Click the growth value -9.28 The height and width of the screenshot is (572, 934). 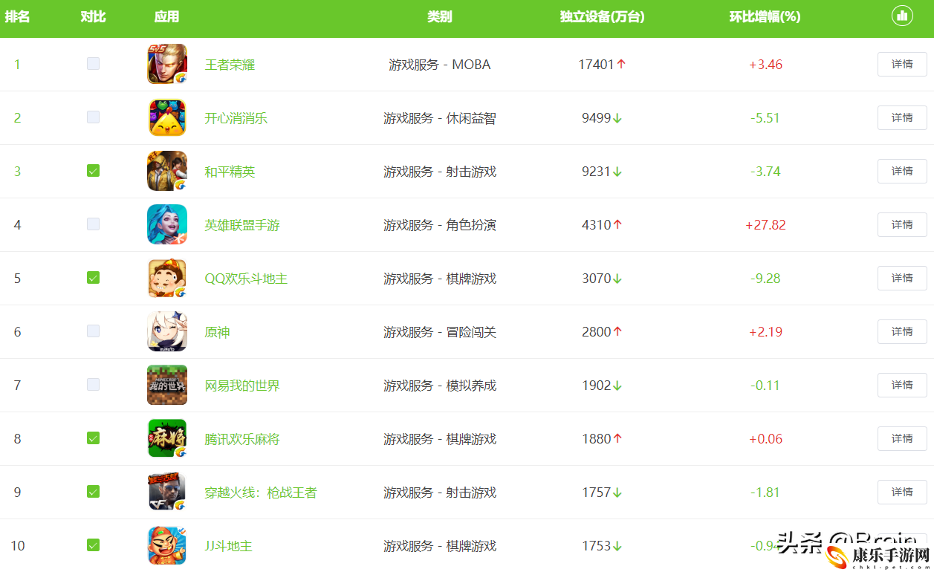tap(765, 279)
